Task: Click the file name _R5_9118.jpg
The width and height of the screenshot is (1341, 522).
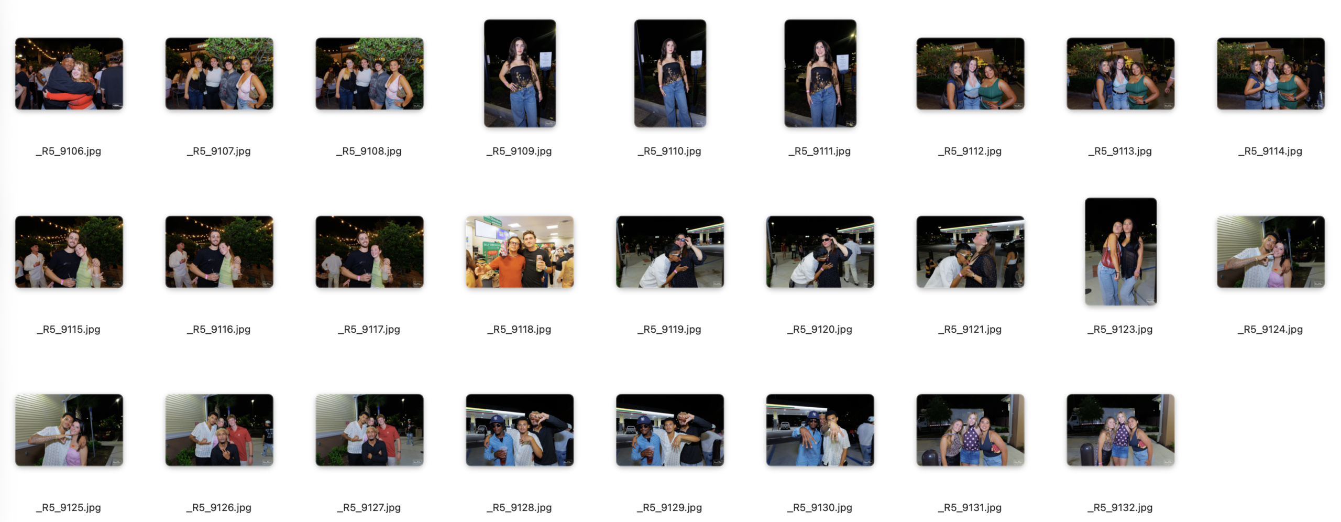Action: coord(519,330)
